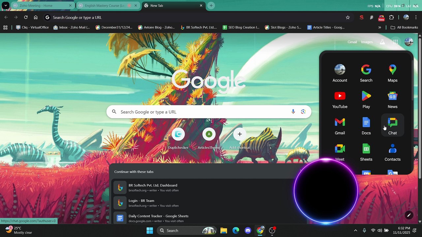The height and width of the screenshot is (237, 422).
Task: Bookmark this tab with the star icon
Action: pyautogui.click(x=347, y=17)
